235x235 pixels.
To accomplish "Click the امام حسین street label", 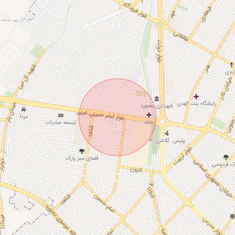I will pyautogui.click(x=104, y=204).
